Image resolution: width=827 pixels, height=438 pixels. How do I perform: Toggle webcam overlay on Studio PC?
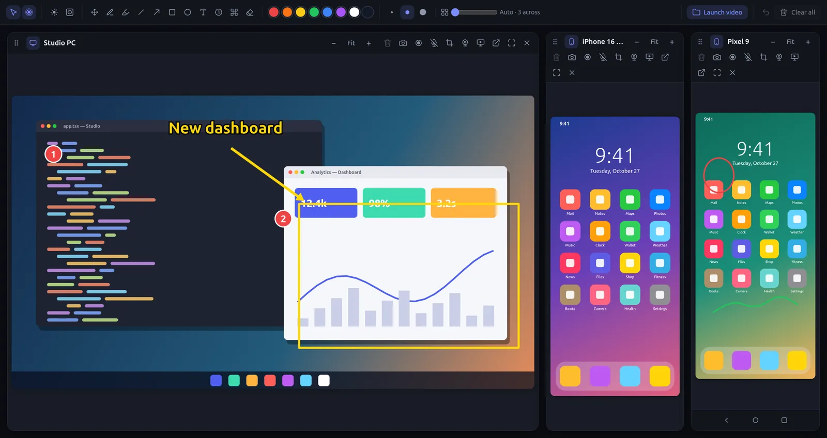[x=465, y=43]
